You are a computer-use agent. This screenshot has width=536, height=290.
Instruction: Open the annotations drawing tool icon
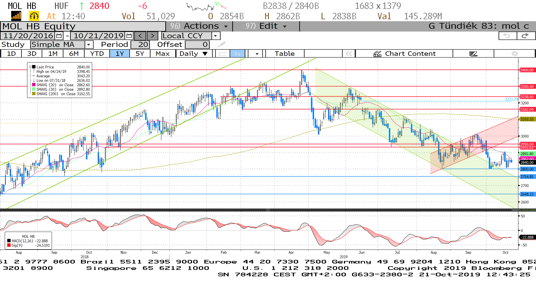pos(473,54)
